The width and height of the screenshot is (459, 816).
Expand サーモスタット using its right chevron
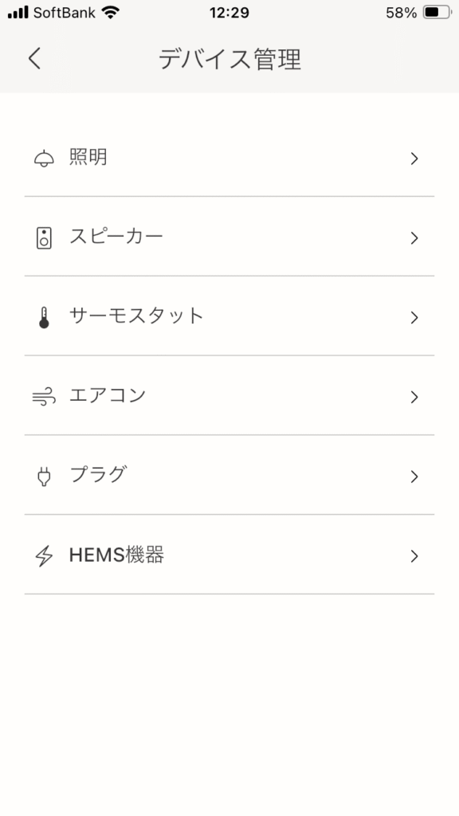pyautogui.click(x=414, y=318)
